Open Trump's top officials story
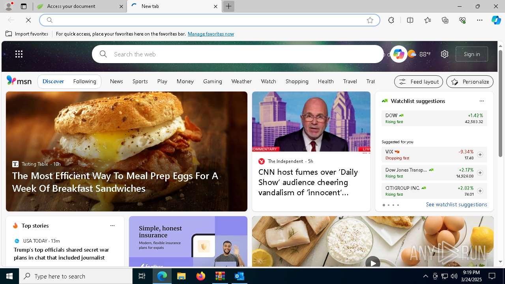This screenshot has height=284, width=505. click(x=62, y=254)
